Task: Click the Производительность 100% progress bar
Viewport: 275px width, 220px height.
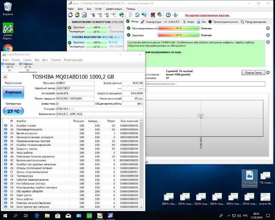Action: (179, 28)
